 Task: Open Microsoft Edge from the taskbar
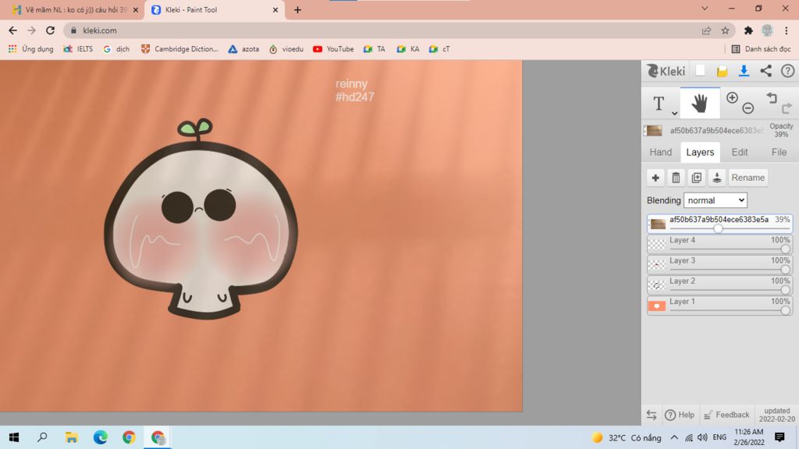pos(101,437)
